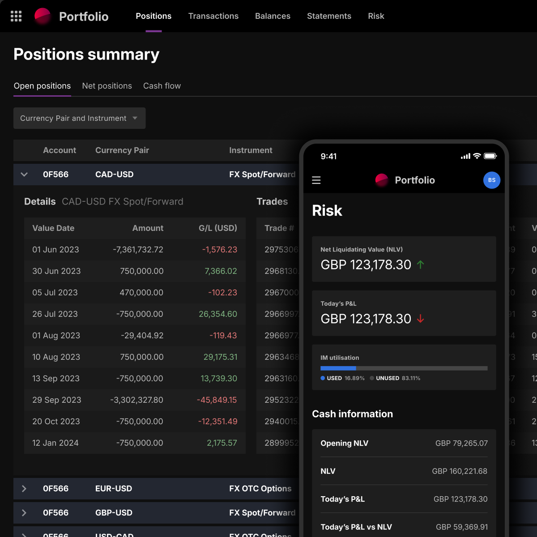Viewport: 537px width, 537px height.
Task: Open the Net positions tab
Action: (107, 86)
